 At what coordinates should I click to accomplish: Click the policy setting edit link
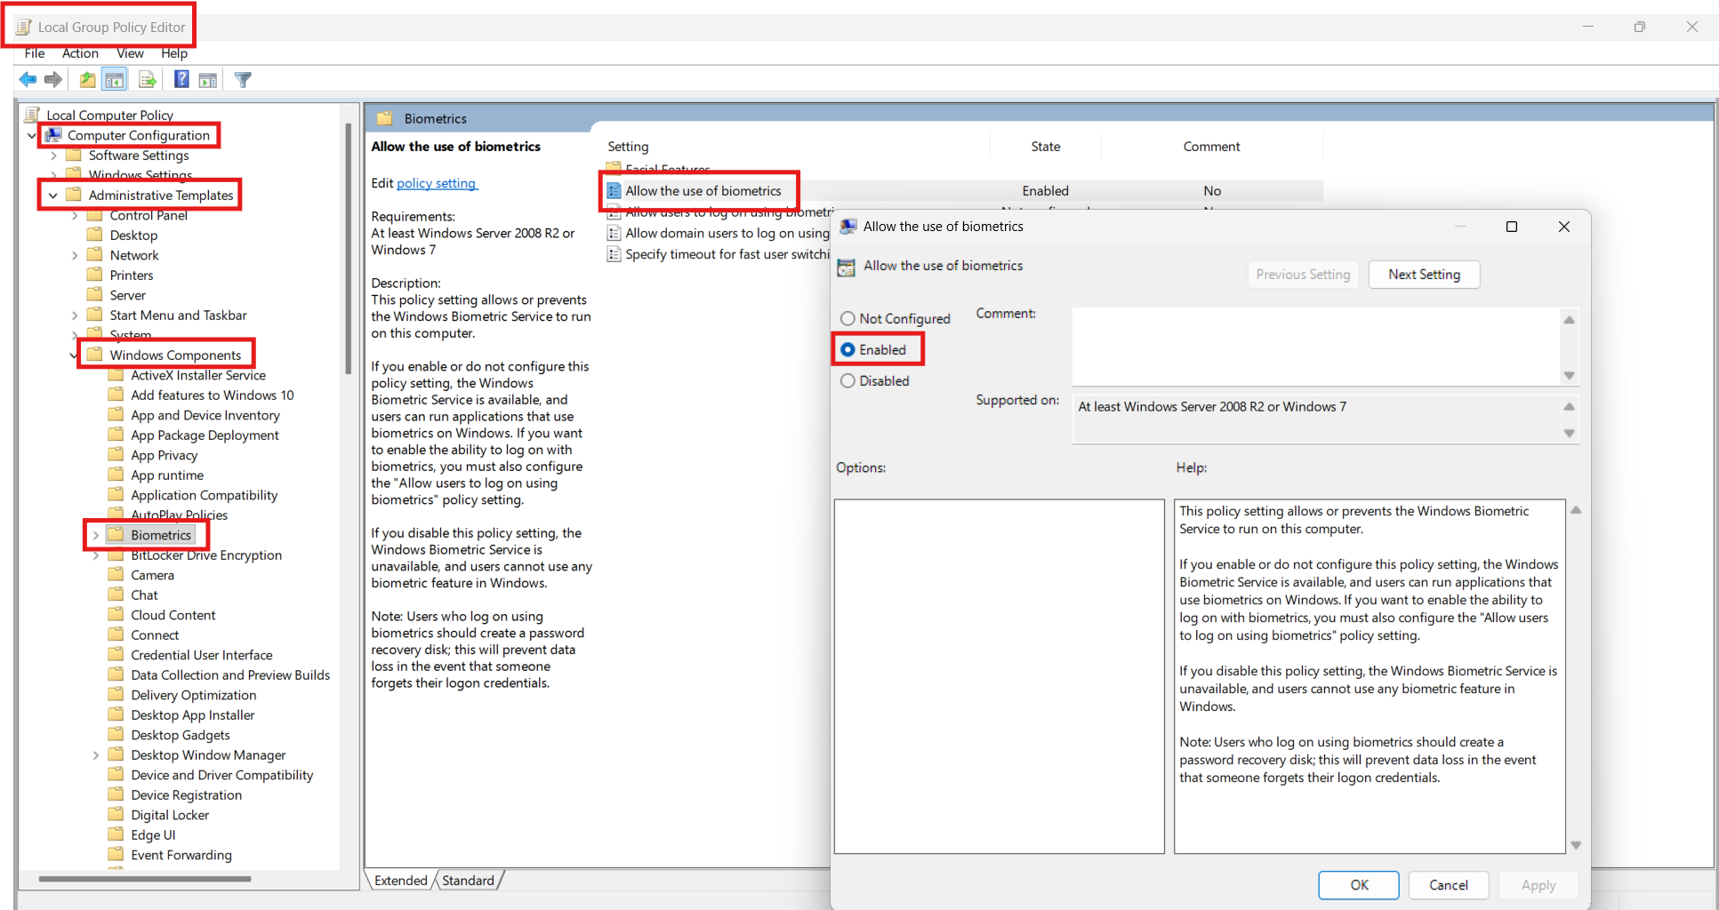coord(437,183)
